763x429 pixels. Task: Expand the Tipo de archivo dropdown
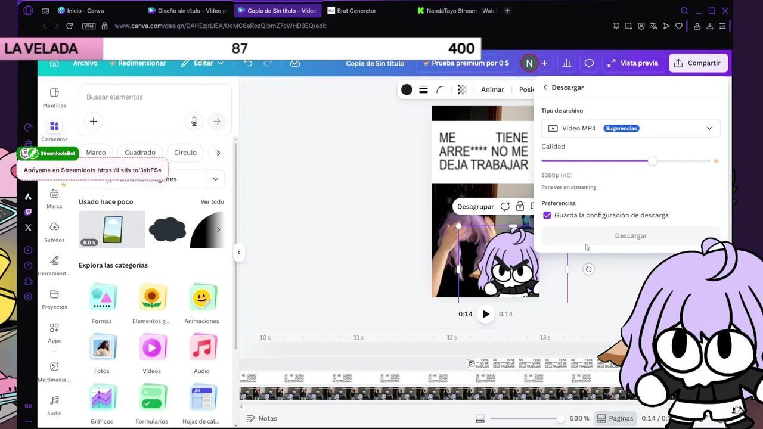point(631,128)
